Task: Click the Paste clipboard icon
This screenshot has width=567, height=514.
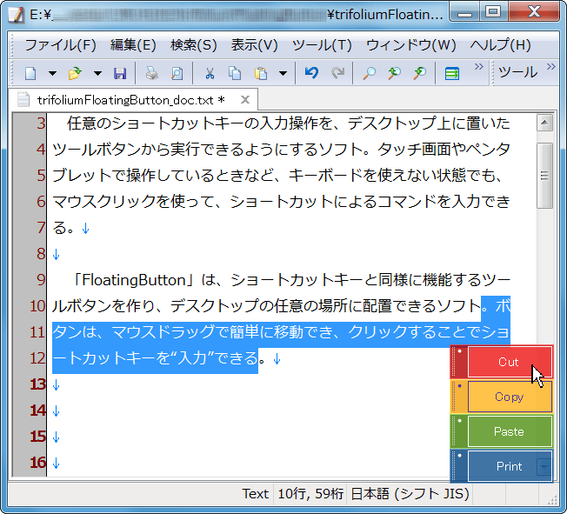Action: click(x=261, y=73)
